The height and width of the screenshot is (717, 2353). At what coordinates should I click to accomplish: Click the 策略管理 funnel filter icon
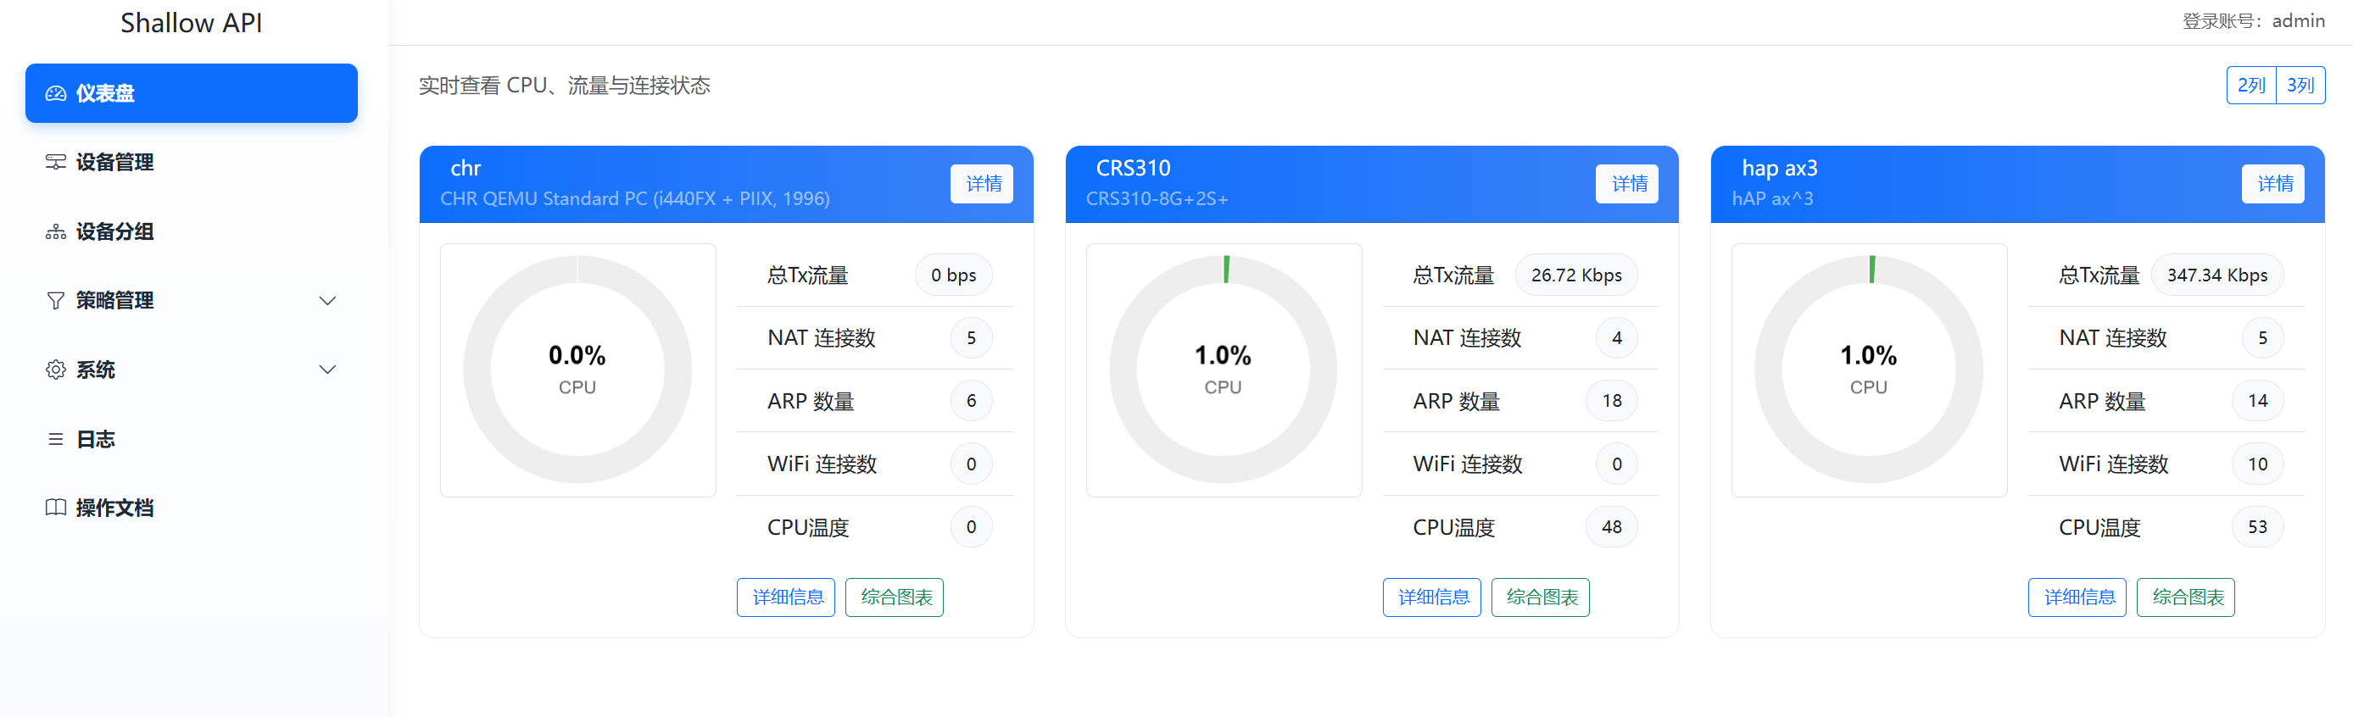coord(56,301)
